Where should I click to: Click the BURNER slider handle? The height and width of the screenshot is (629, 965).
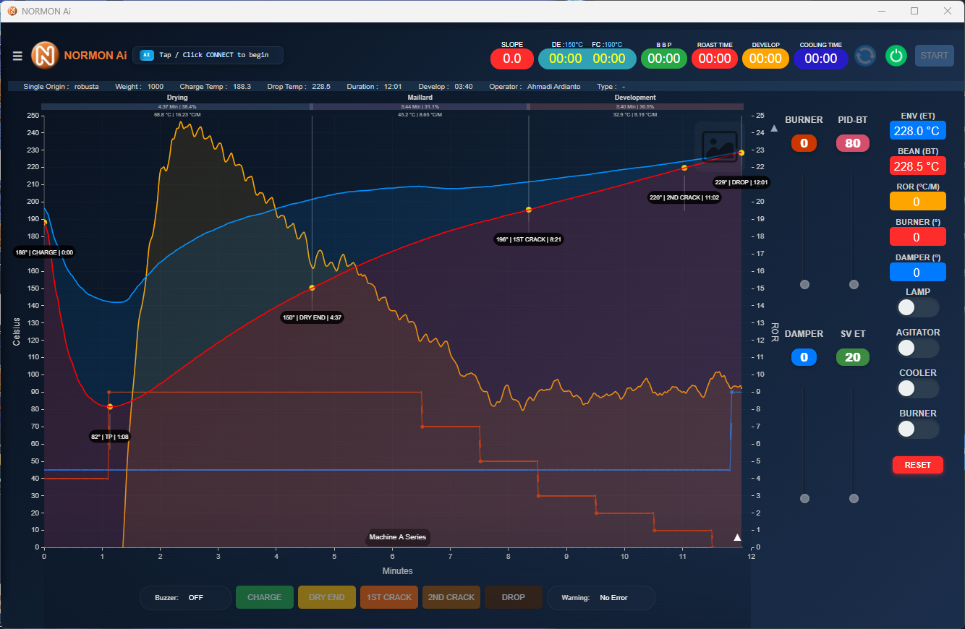tap(804, 285)
